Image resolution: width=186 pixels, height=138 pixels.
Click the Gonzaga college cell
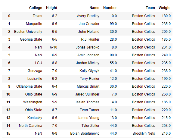click(x=35, y=71)
